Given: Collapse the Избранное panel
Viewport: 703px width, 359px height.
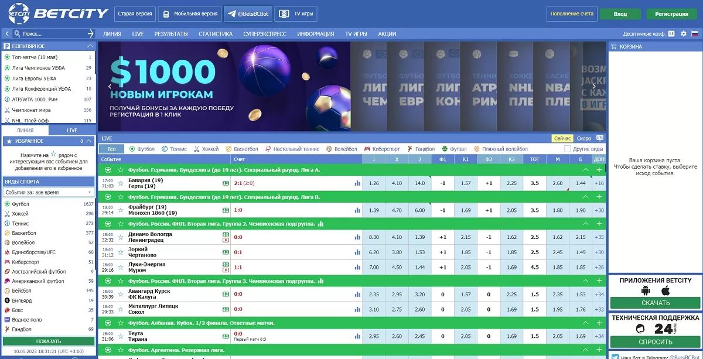Looking at the screenshot, I should click(89, 141).
